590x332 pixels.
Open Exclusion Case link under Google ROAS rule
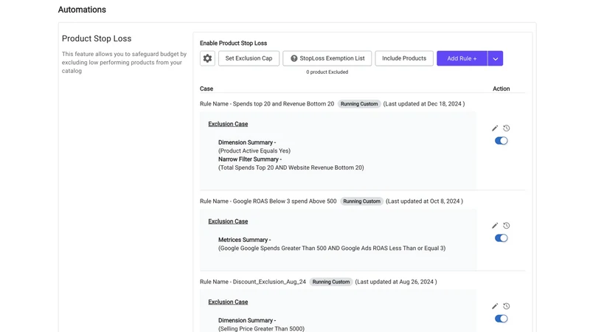point(228,221)
